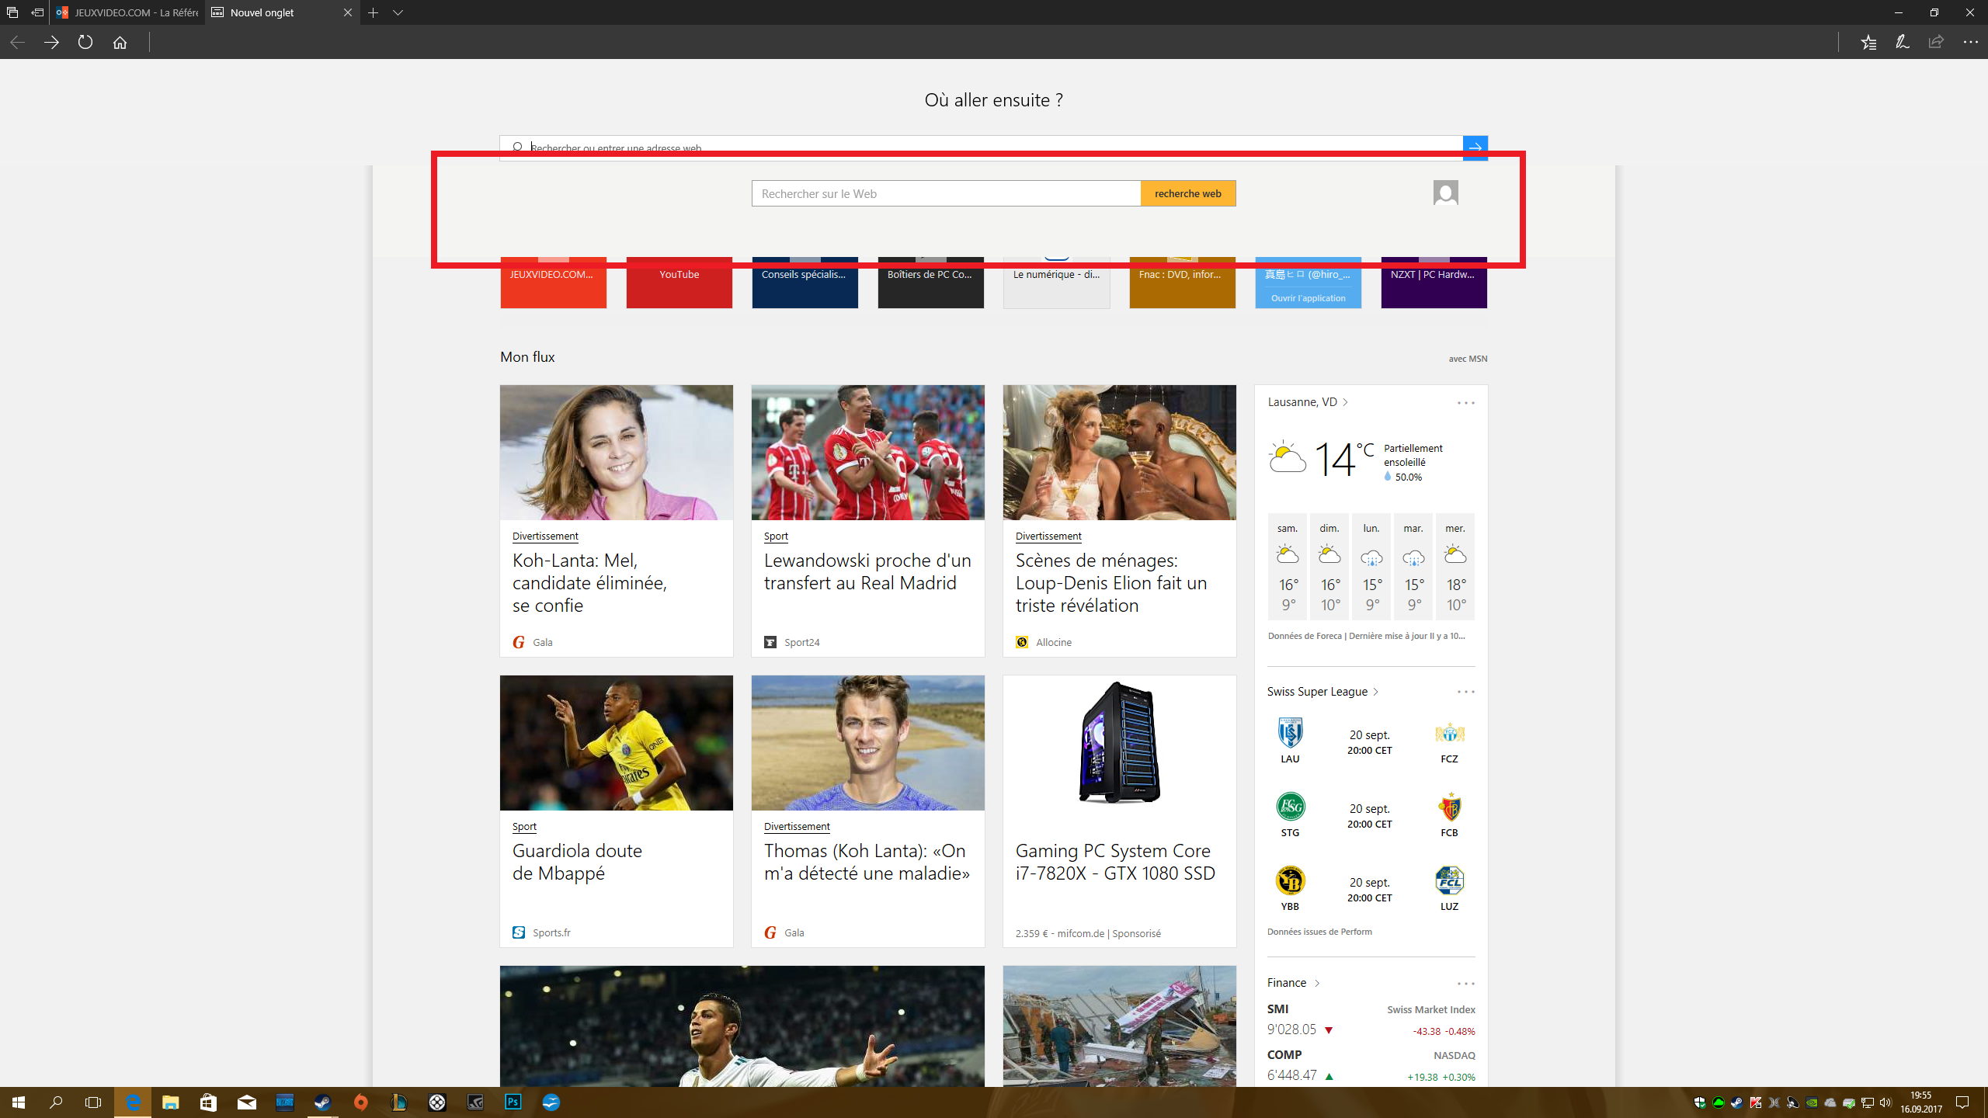This screenshot has width=1988, height=1118.
Task: Open the Lewandowski transfer article on Sport24
Action: (867, 571)
